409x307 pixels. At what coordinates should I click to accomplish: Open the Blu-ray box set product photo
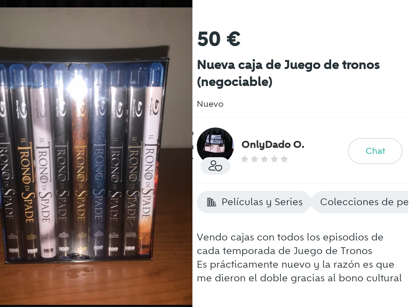(x=96, y=156)
